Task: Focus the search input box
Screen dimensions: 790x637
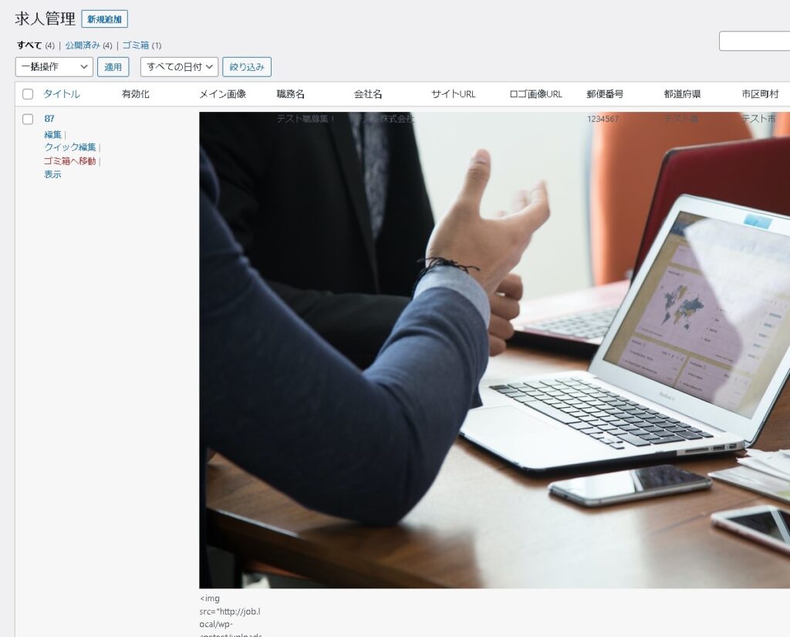Action: coord(754,41)
